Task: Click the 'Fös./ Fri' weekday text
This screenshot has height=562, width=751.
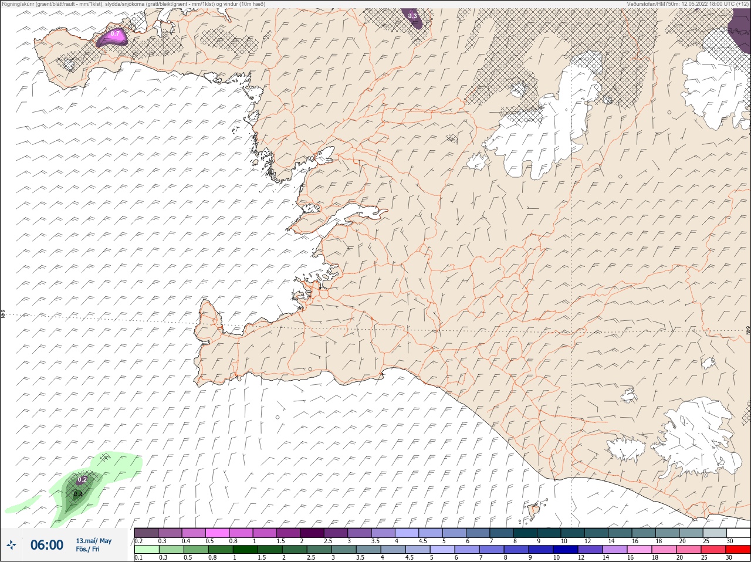Action: [x=87, y=549]
